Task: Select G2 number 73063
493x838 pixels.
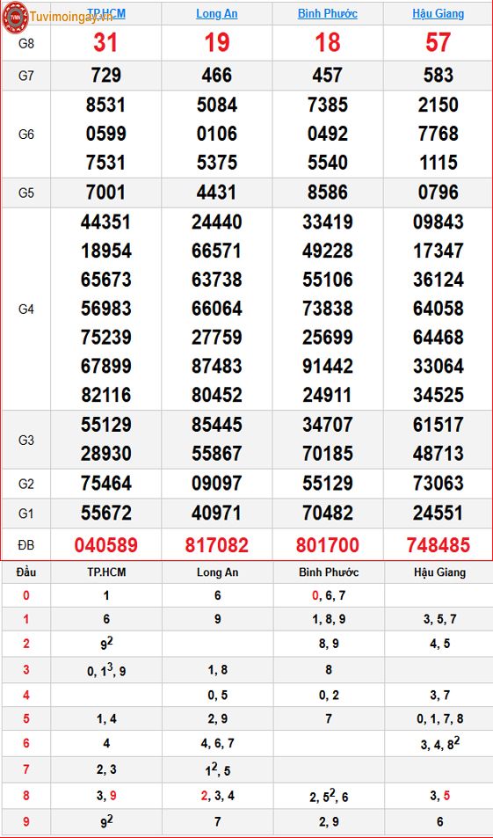Action: click(438, 485)
